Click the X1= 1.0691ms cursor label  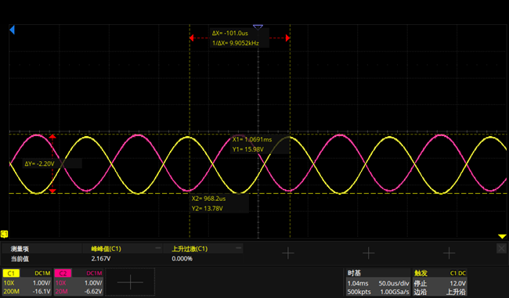(252, 139)
